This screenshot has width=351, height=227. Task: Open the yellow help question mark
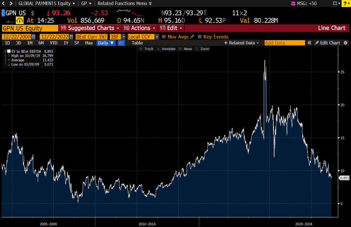[x=346, y=3]
